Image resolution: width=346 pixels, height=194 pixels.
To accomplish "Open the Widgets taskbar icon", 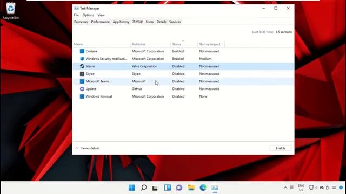I will (168, 188).
